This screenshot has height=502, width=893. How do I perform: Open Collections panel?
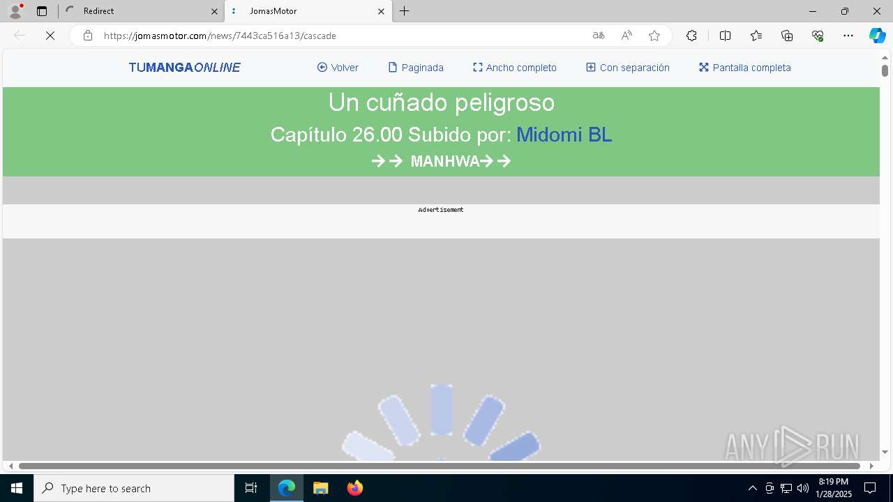[787, 36]
